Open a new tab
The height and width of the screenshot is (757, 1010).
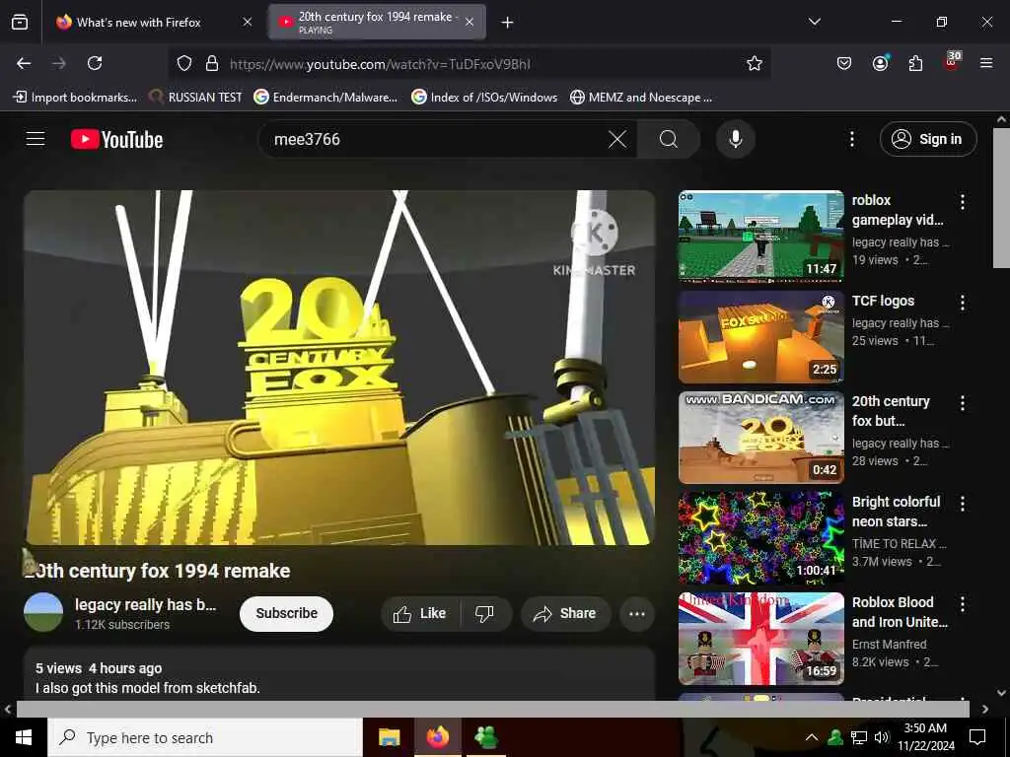[x=508, y=23]
